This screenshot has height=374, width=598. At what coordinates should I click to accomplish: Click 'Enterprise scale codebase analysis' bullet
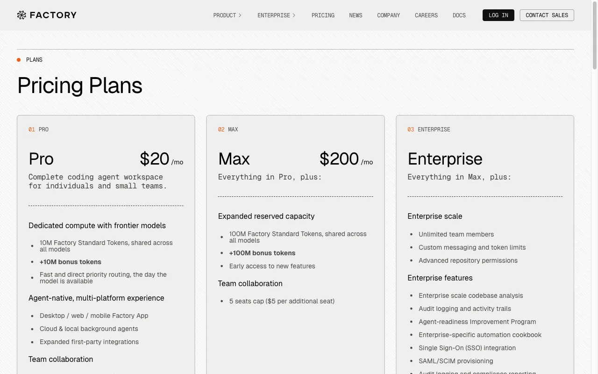point(471,296)
